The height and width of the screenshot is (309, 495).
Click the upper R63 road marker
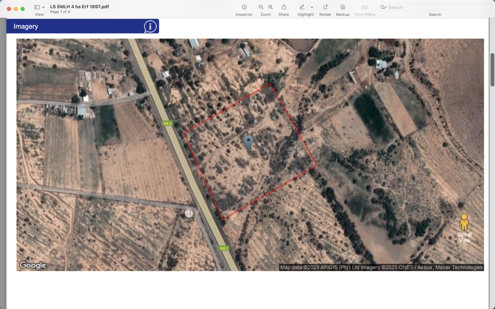(167, 124)
